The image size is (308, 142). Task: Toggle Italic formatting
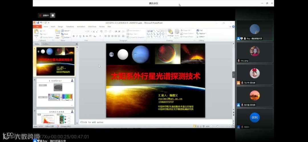click(77, 36)
